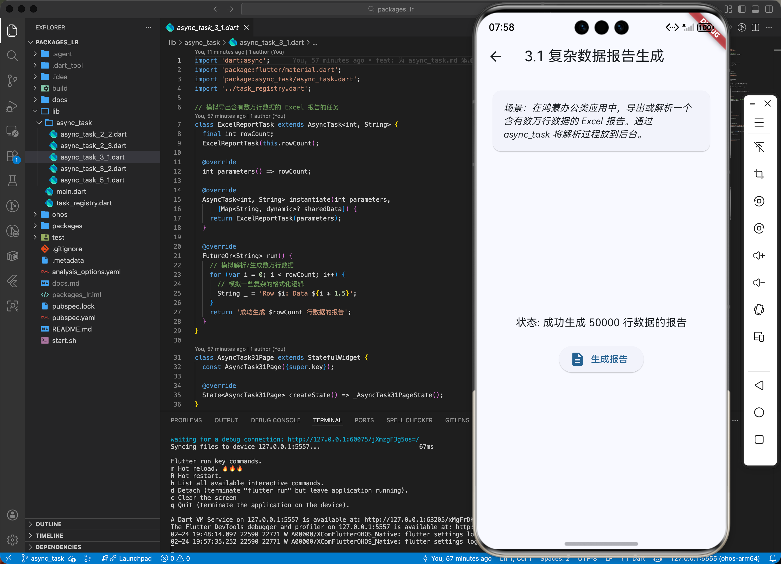Switch to the DEBUG CONSOLE tab
This screenshot has width=781, height=564.
tap(275, 420)
